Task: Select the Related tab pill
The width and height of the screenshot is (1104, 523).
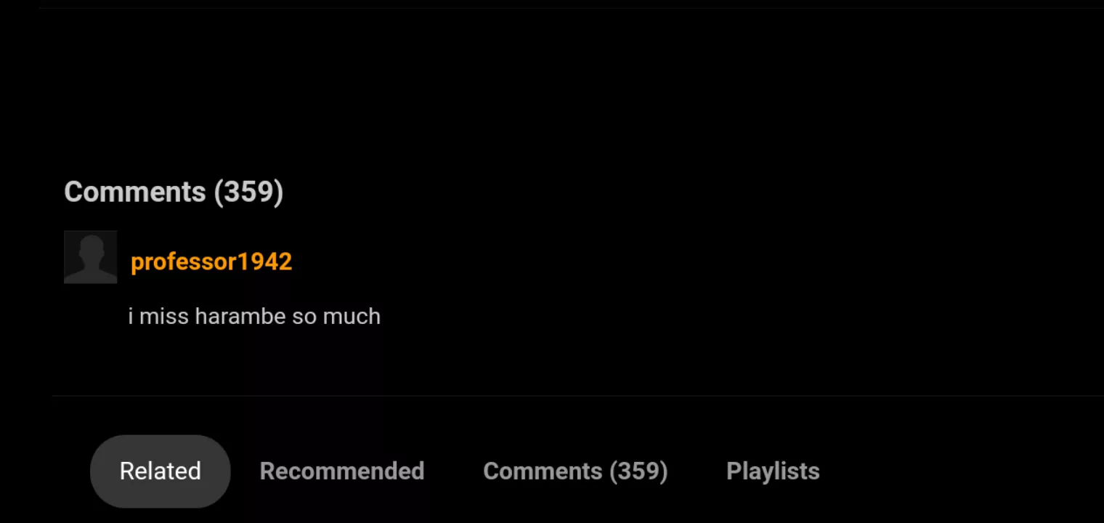Action: click(x=161, y=471)
